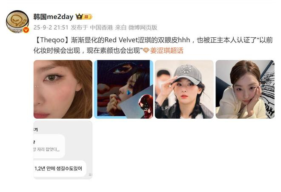Image resolution: width=281 pixels, height=192 pixels.
Task: Click the 【Theqoo】 tag in post text
Action: click(x=52, y=40)
